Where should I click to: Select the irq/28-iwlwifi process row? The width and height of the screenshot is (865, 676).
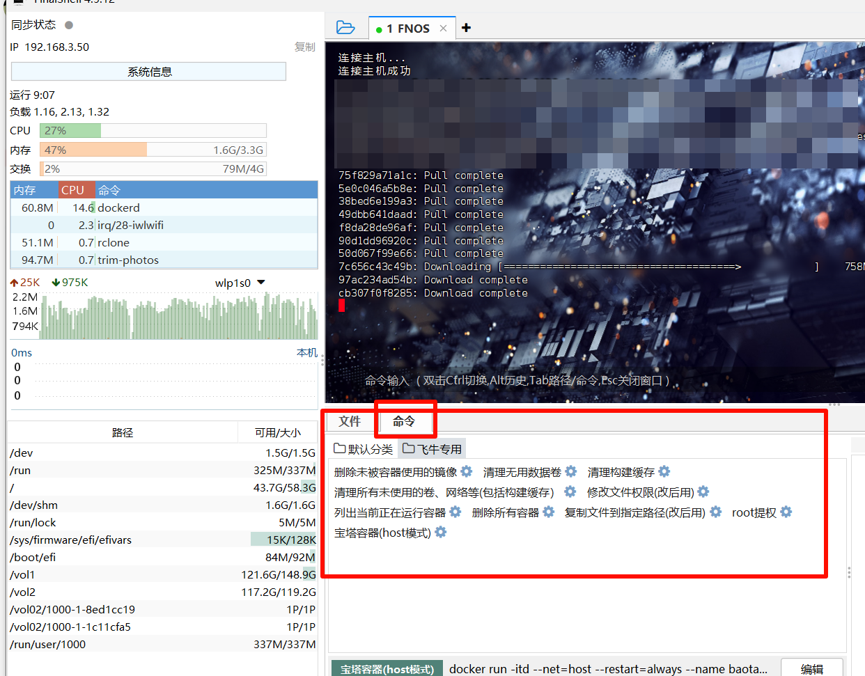pos(164,225)
